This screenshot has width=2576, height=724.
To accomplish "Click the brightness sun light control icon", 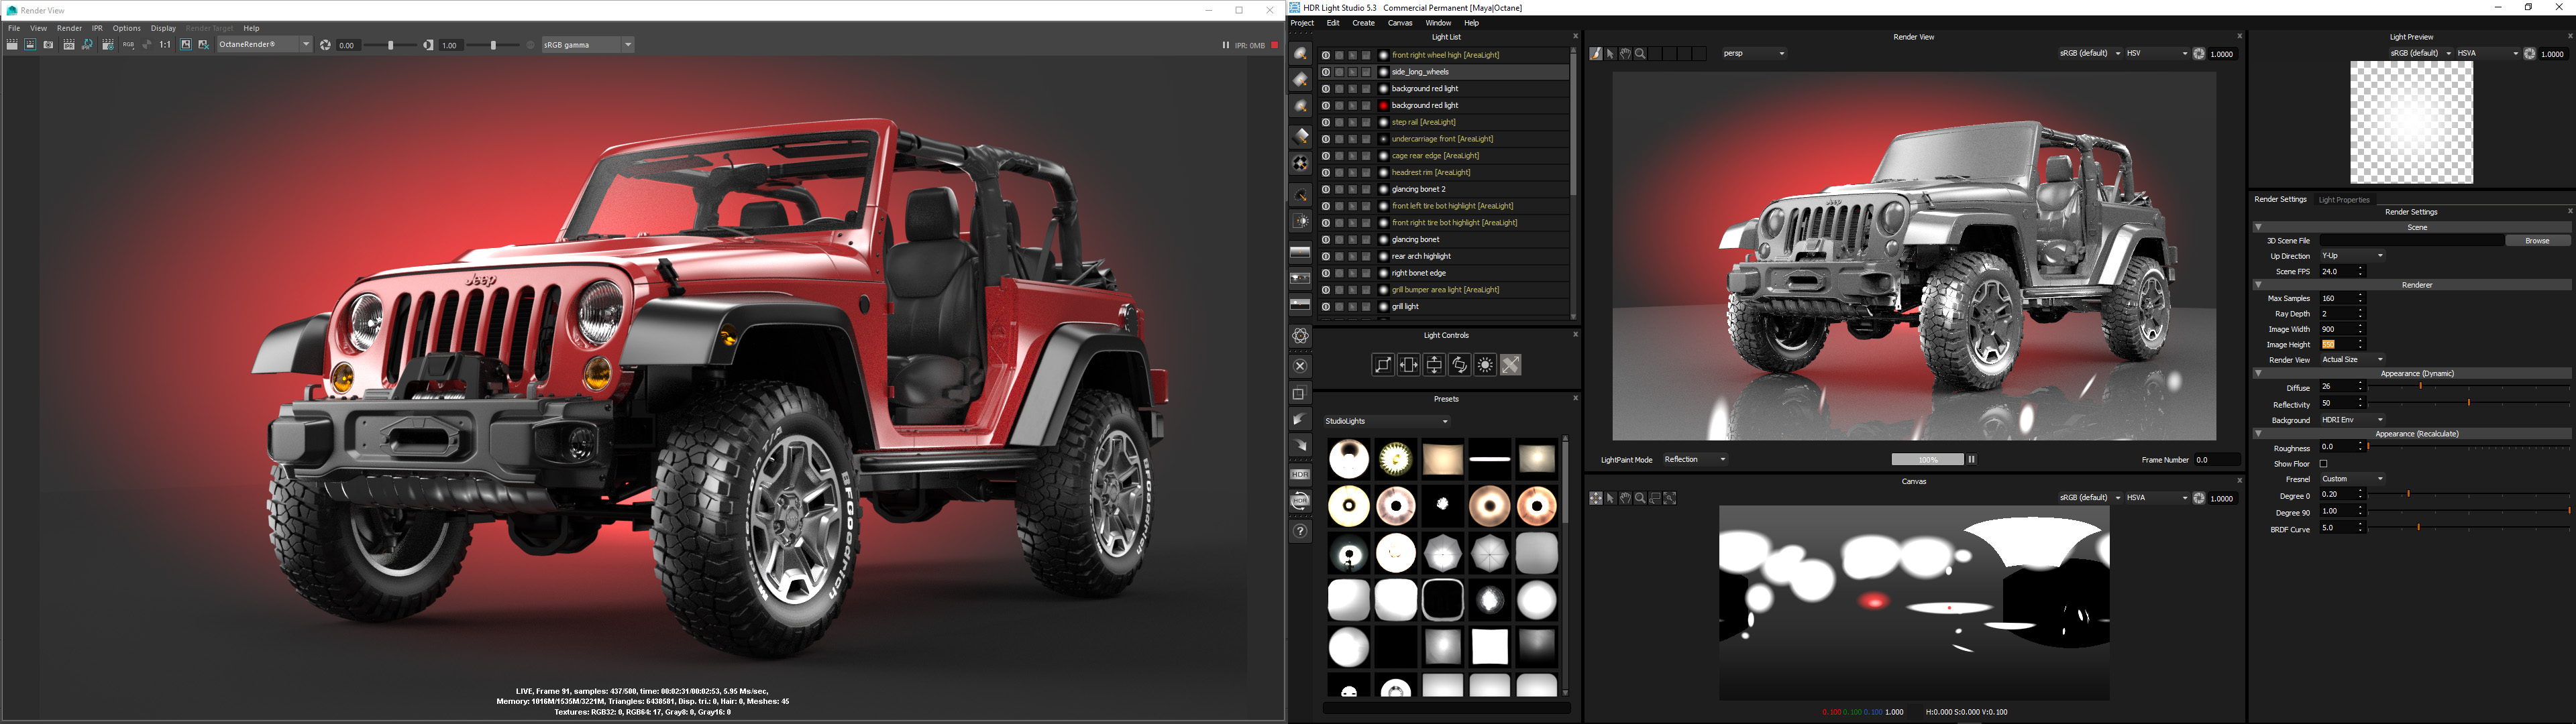I will [x=1485, y=365].
